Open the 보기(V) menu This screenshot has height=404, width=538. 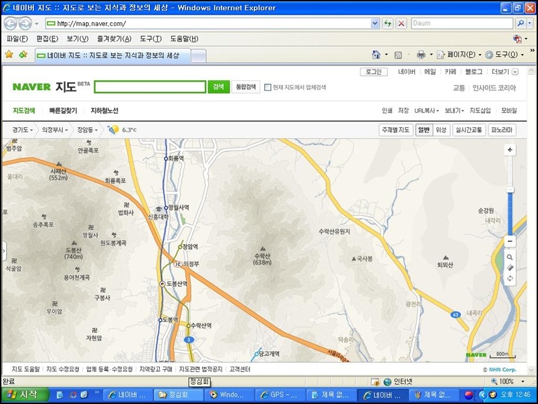click(78, 39)
